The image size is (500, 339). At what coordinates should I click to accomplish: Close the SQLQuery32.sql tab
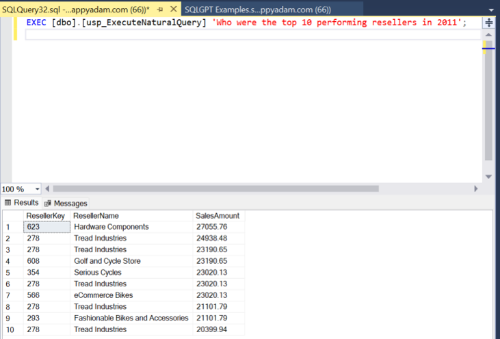pyautogui.click(x=174, y=10)
